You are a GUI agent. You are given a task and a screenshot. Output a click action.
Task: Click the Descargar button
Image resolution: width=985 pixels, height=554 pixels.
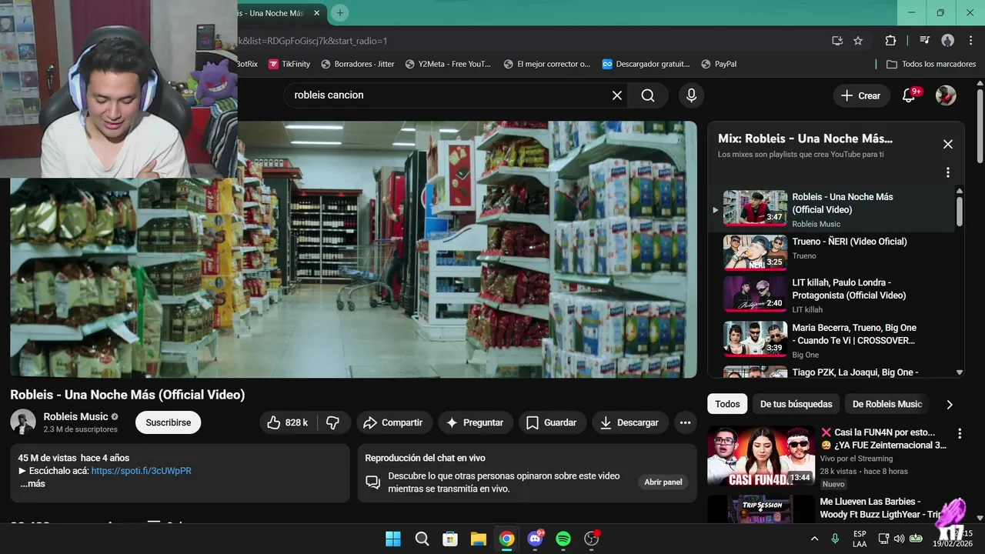tap(629, 422)
